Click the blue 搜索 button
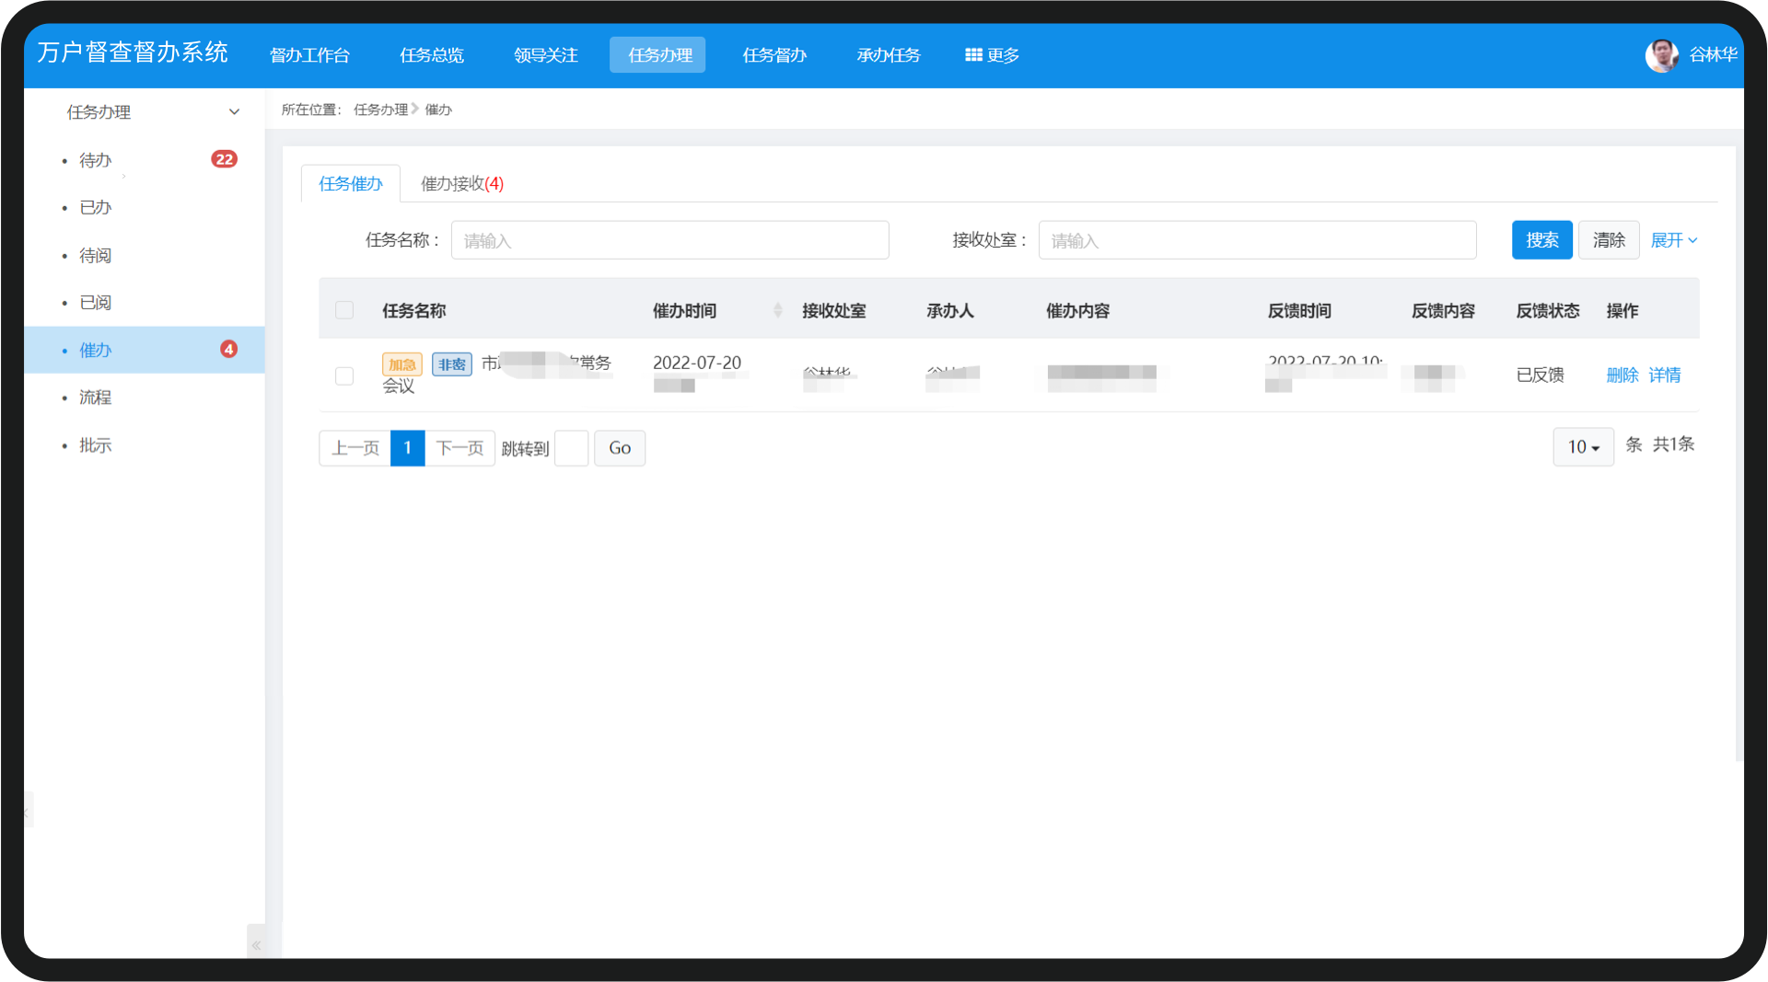 coord(1541,240)
